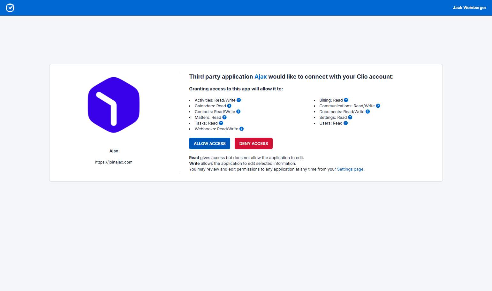The image size is (492, 291).
Task: Click the Clio checkmark logo
Action: click(10, 8)
